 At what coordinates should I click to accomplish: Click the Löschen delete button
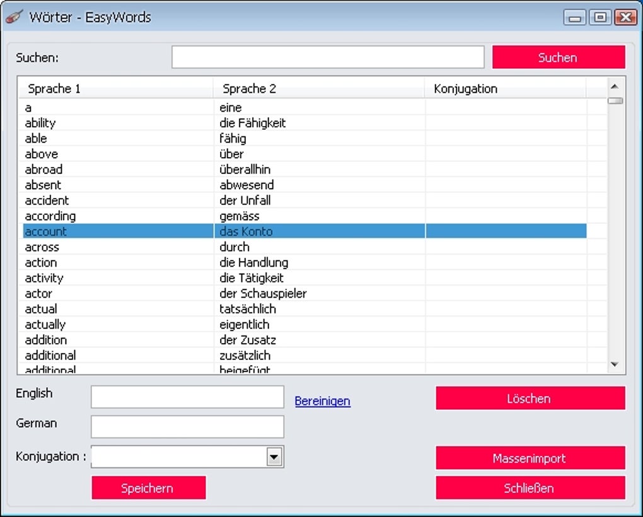click(x=530, y=398)
